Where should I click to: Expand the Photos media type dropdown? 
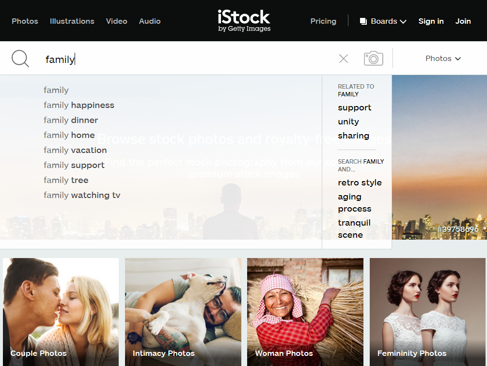pos(443,58)
